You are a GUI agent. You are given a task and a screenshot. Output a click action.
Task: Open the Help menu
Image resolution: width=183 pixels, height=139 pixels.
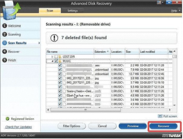(174, 11)
